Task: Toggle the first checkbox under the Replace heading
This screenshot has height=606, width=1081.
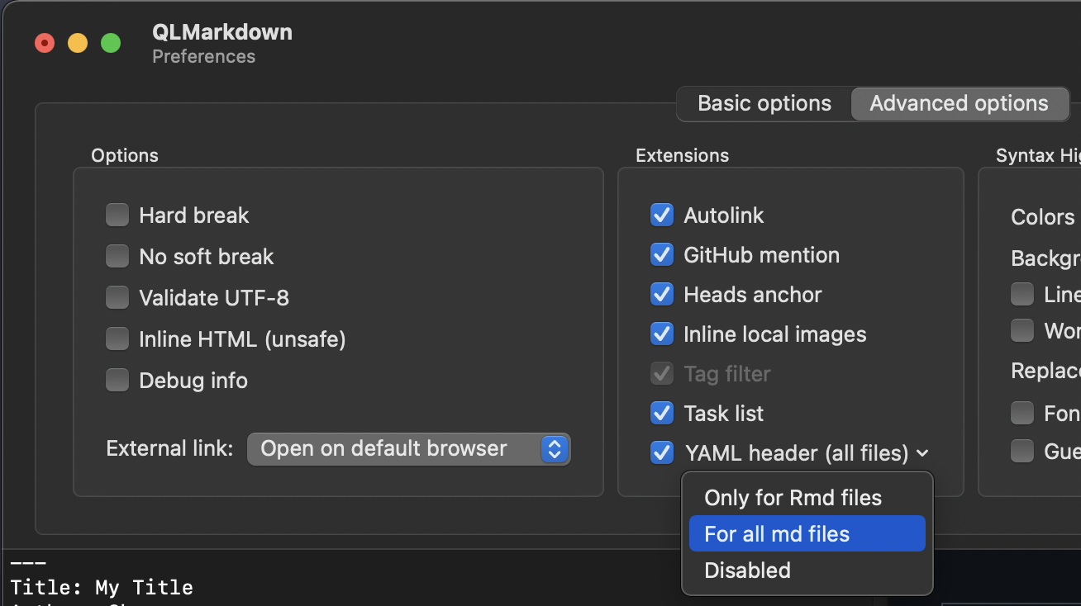Action: (x=1022, y=413)
